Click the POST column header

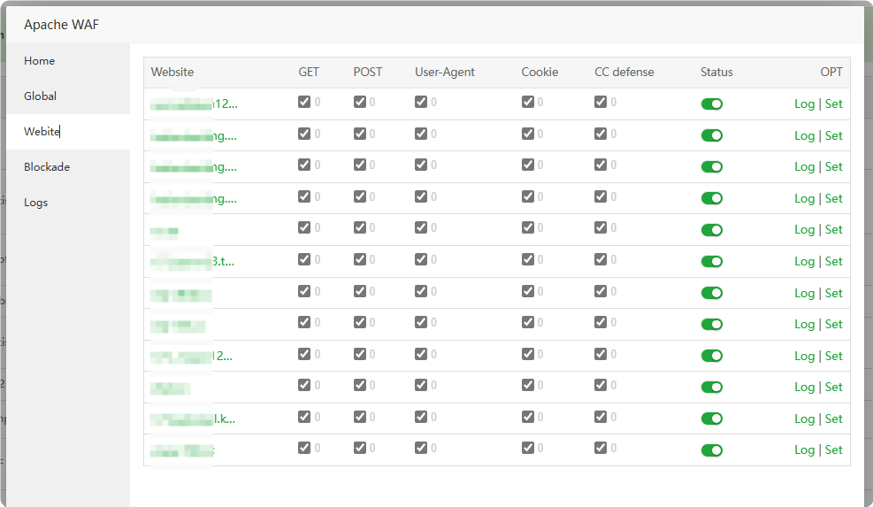[x=367, y=72]
